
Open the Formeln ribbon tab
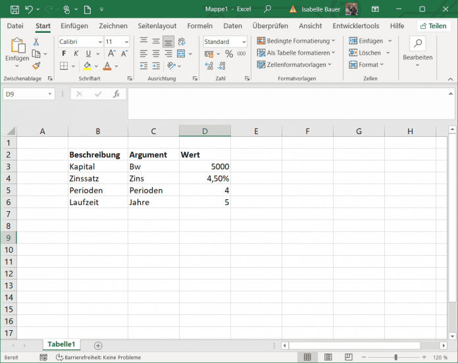200,26
